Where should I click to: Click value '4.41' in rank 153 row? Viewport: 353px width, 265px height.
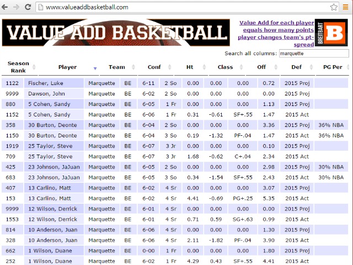[x=193, y=198]
